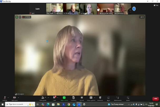Open the meeting Summary tool

pyautogui.click(x=73, y=98)
